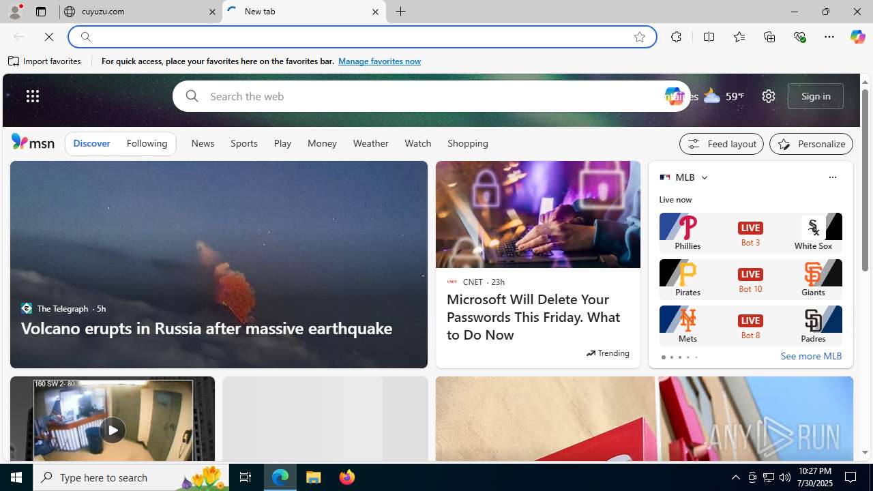873x491 pixels.
Task: Focus the browser address bar
Action: click(361, 37)
